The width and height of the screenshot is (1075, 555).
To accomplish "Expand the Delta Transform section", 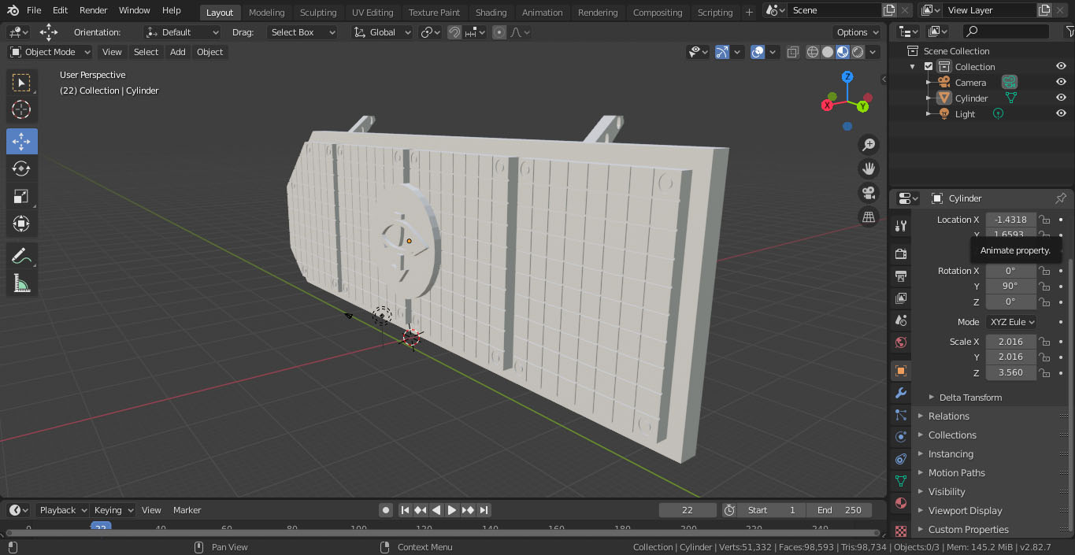I will click(970, 398).
